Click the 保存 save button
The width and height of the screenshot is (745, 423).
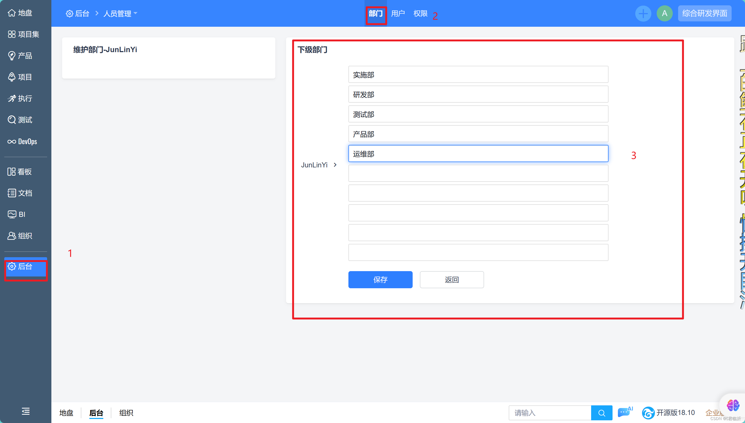tap(380, 279)
